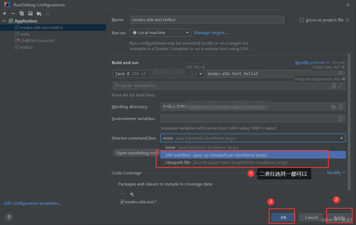Screen dimensions: 356x225
Task: Add a new run configuration
Action: (x=4, y=13)
